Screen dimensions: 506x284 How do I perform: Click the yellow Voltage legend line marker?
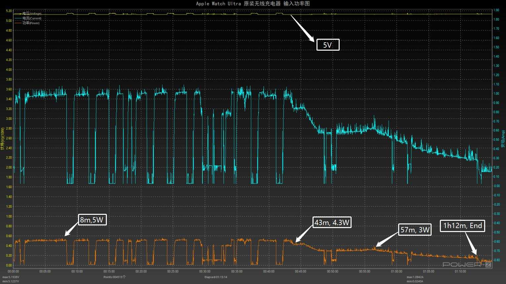pyautogui.click(x=18, y=14)
